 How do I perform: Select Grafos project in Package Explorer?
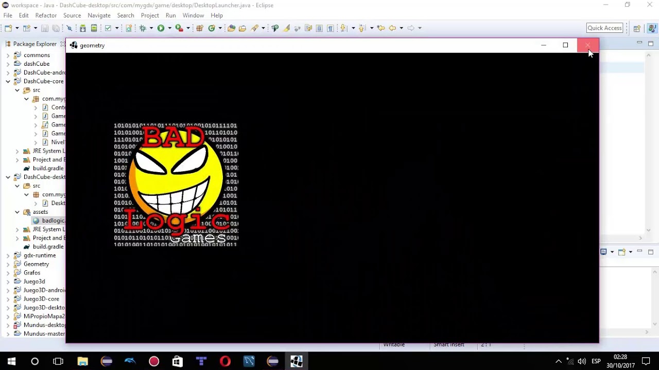(32, 273)
